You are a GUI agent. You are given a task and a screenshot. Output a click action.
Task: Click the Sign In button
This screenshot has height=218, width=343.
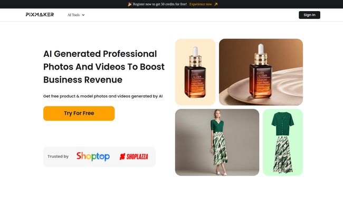point(309,15)
